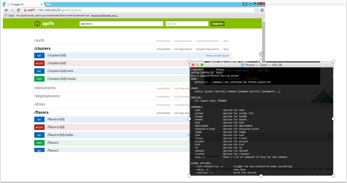347x183 pixels.
Task: Click List Operations for /auth
Action: [183, 41]
